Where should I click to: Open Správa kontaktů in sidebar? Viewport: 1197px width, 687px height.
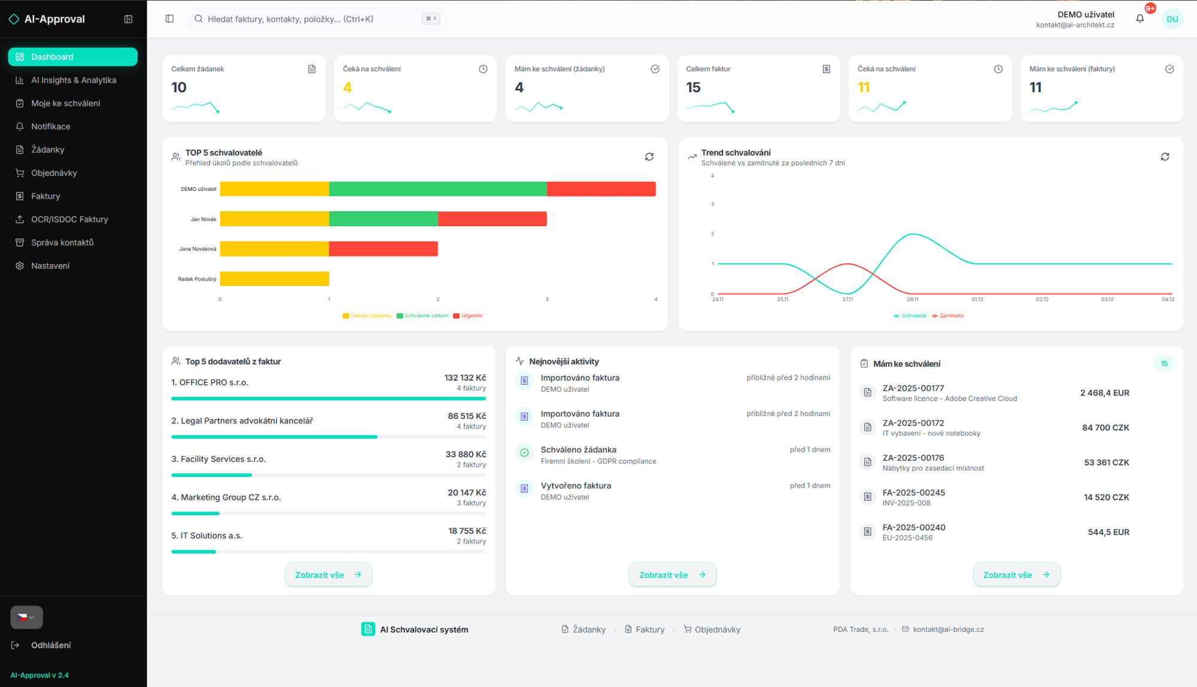point(62,242)
